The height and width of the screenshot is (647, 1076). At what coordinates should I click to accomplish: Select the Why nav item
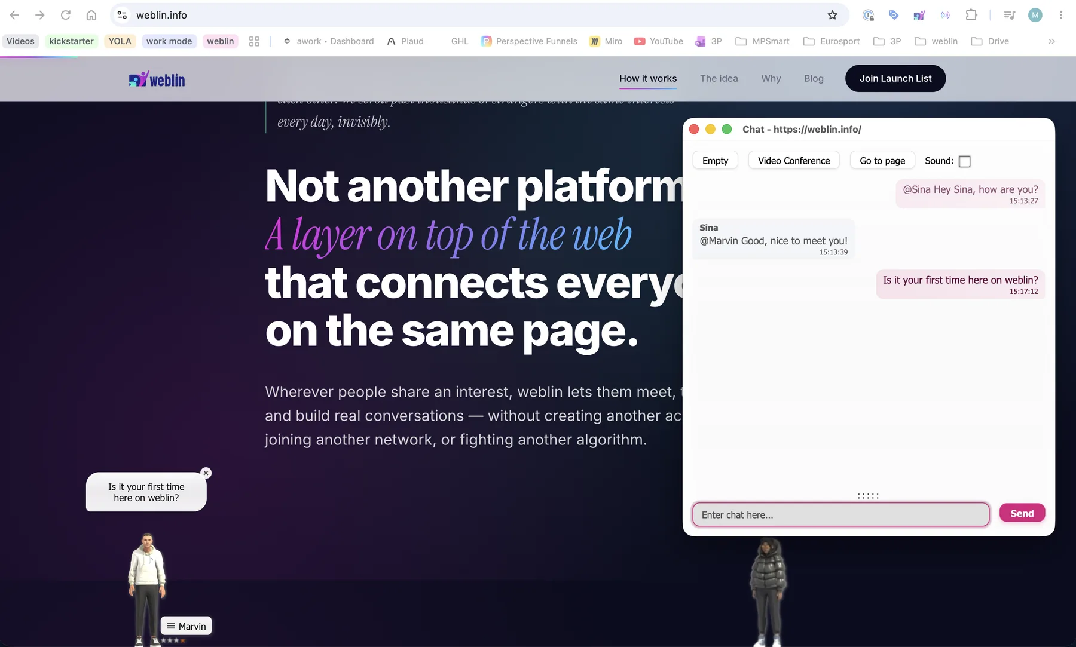coord(771,78)
